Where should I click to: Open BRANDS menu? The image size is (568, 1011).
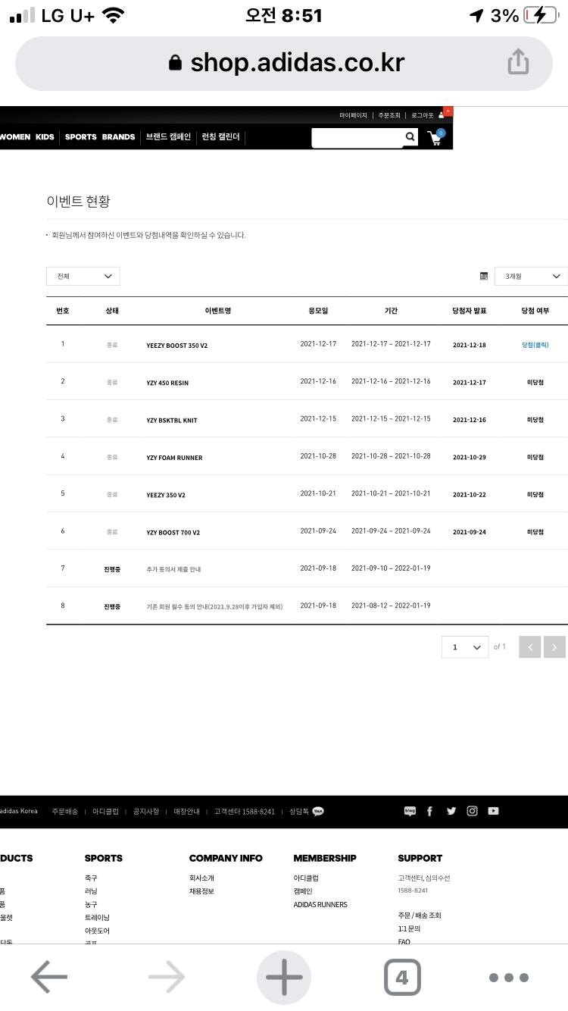click(118, 137)
